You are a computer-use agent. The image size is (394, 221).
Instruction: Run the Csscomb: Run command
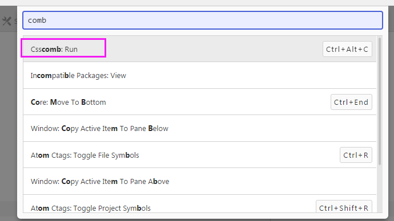(200, 49)
